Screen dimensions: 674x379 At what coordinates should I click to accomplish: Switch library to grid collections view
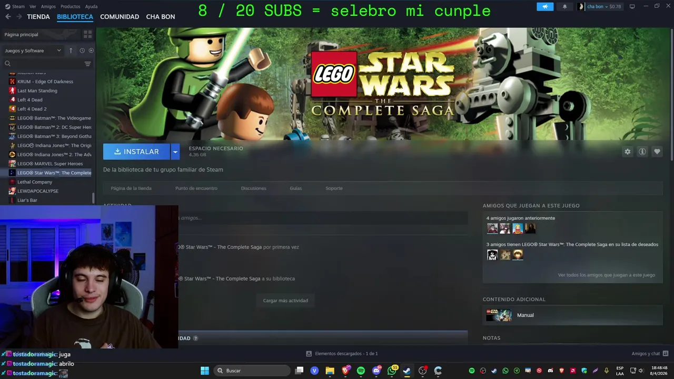pyautogui.click(x=87, y=34)
